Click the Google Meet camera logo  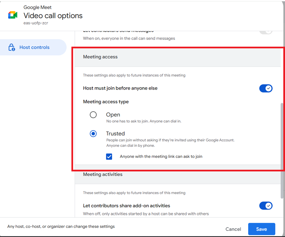point(13,15)
